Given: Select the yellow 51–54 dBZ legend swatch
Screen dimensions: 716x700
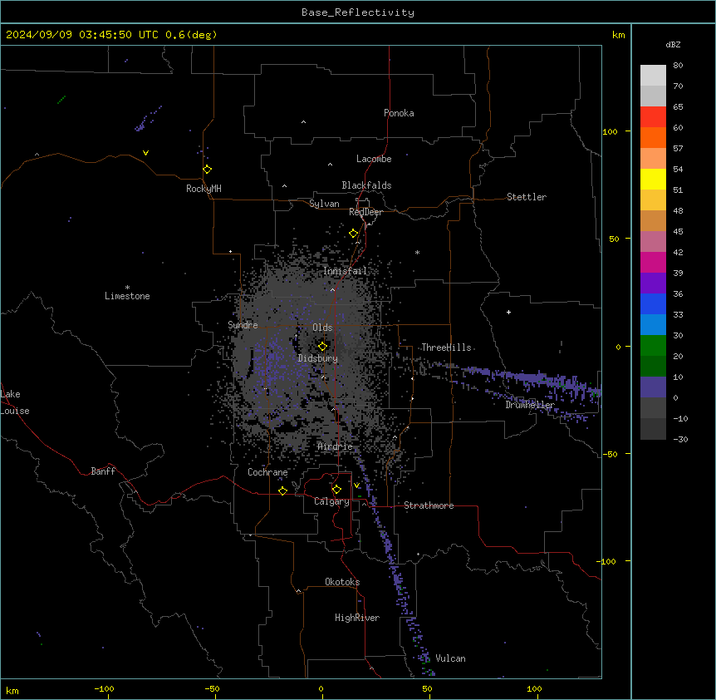Looking at the screenshot, I should [653, 179].
